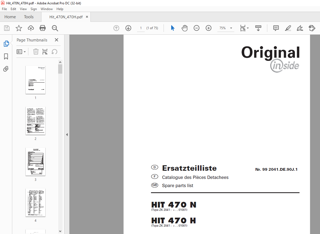
Task: Open the 75% zoom level dropdown
Action: point(231,28)
